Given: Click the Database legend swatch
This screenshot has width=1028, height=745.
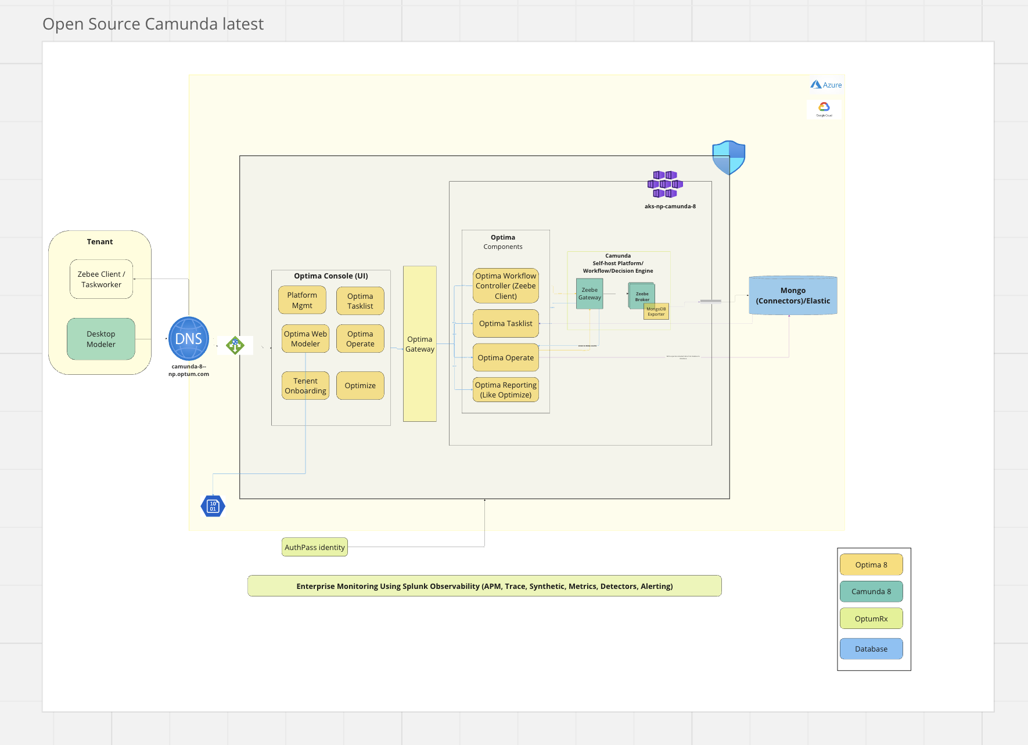Looking at the screenshot, I should pos(871,649).
